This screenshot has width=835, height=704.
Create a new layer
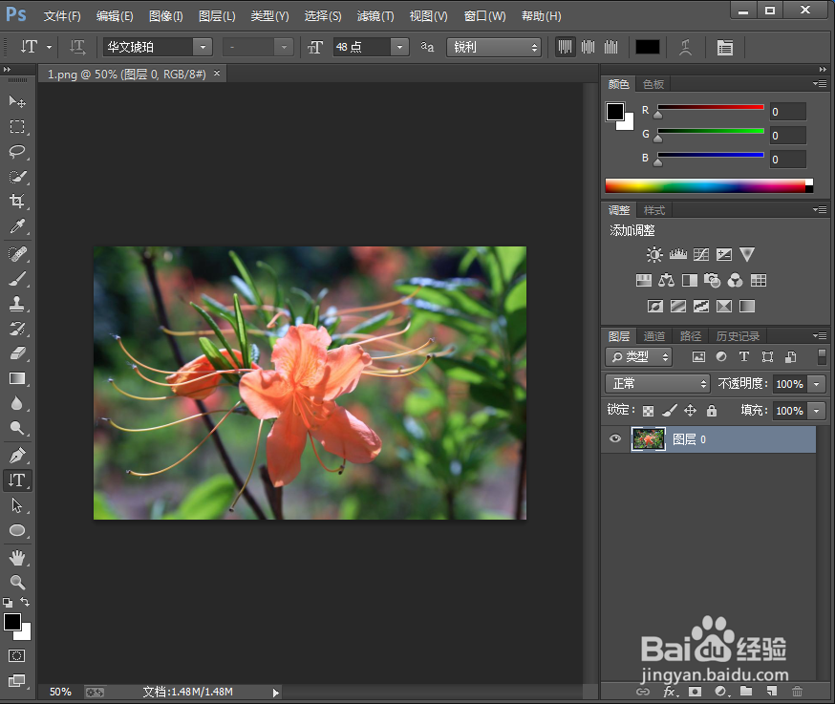pyautogui.click(x=772, y=692)
